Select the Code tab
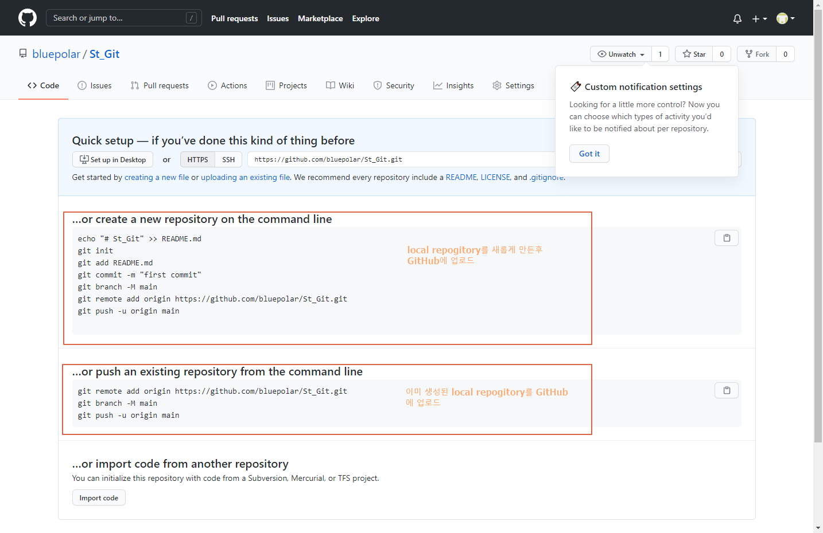The width and height of the screenshot is (823, 533). (x=43, y=85)
